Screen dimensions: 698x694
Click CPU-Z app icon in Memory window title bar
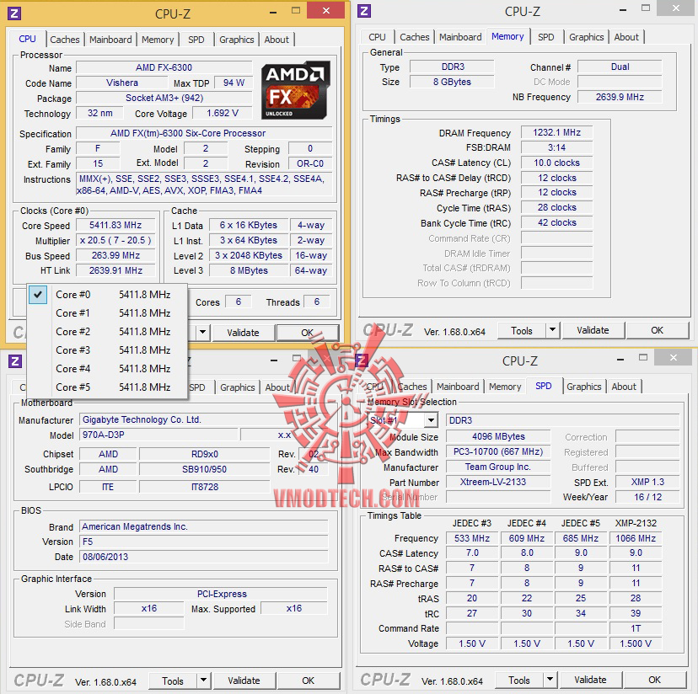point(364,11)
